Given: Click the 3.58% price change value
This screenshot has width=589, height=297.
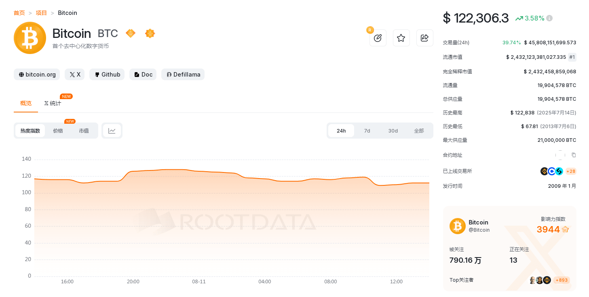Looking at the screenshot, I should [534, 18].
